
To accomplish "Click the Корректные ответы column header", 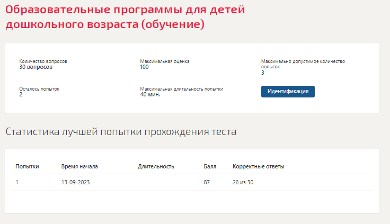I will click(x=259, y=166).
